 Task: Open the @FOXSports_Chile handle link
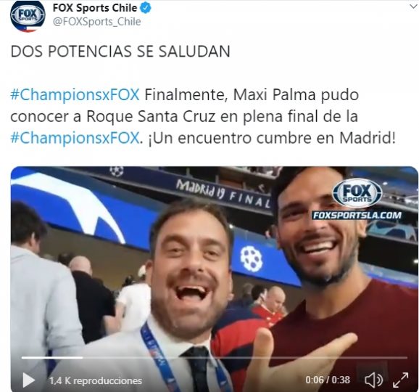coord(96,22)
